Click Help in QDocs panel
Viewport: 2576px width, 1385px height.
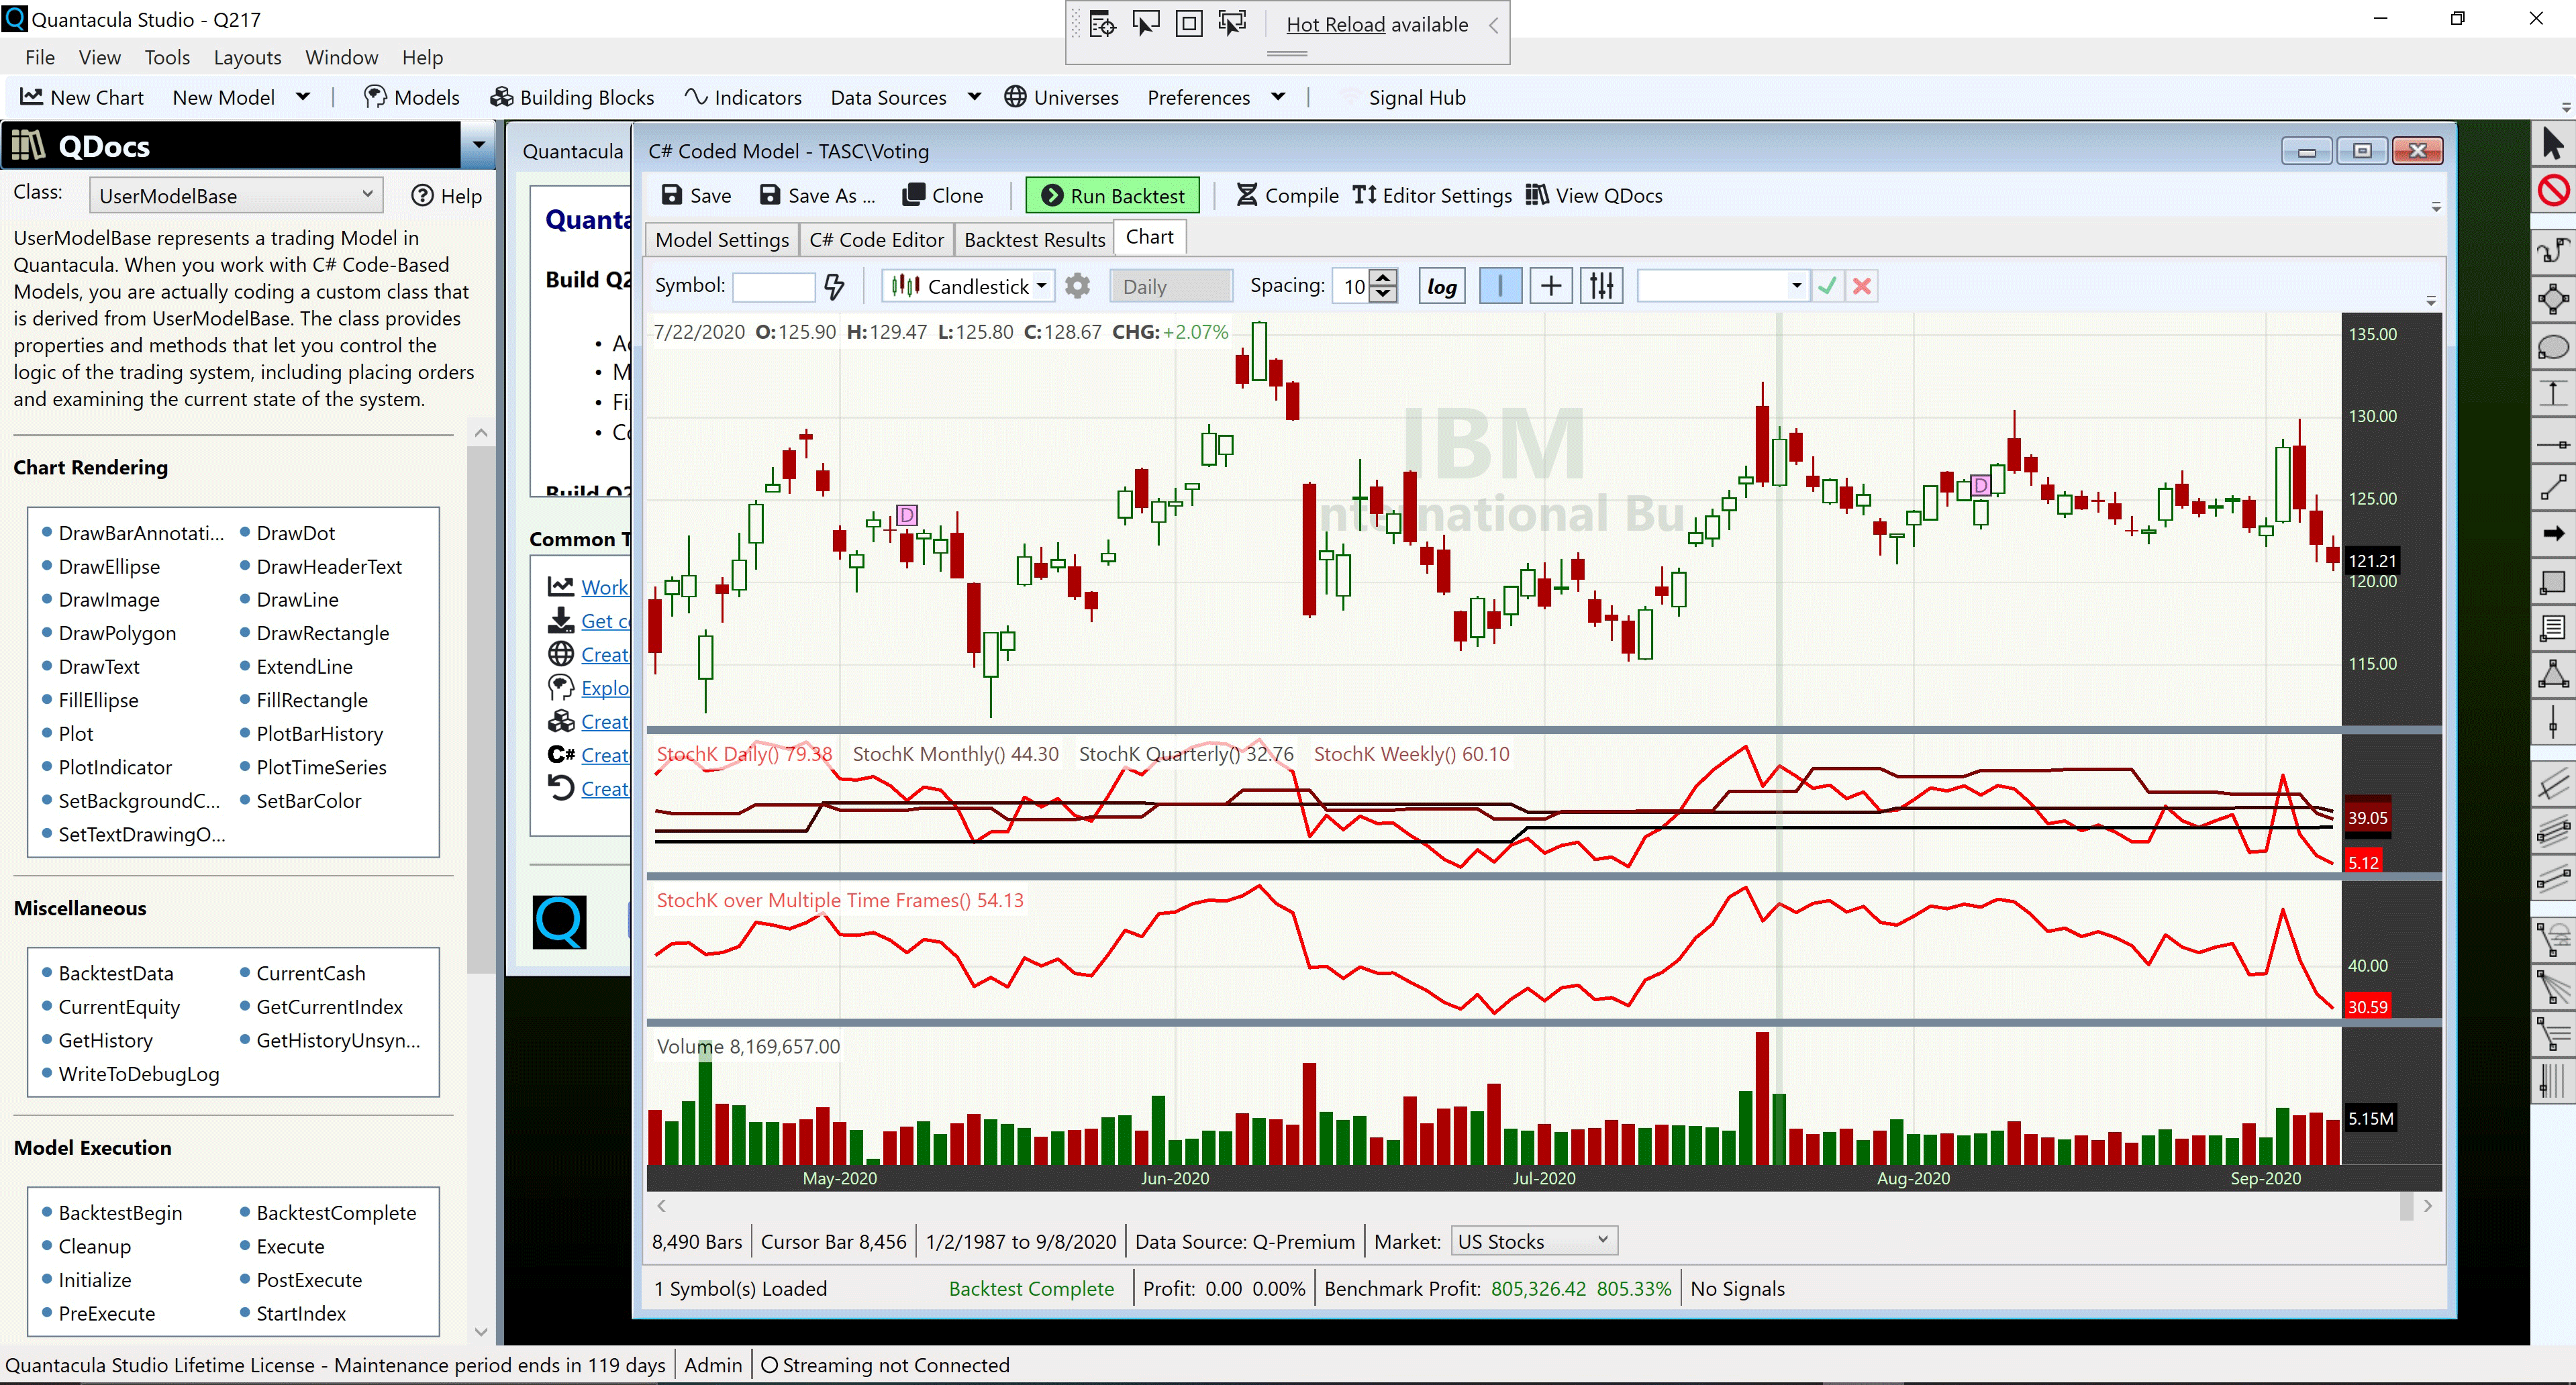447,196
